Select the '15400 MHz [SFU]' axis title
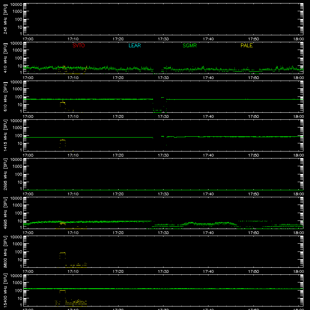310x310 pixels. point(5,290)
